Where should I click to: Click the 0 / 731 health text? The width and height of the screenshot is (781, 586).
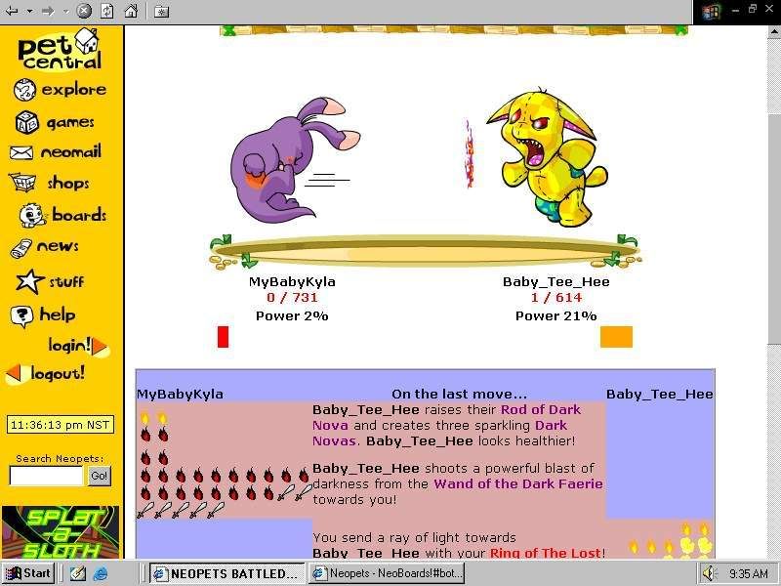(x=292, y=298)
